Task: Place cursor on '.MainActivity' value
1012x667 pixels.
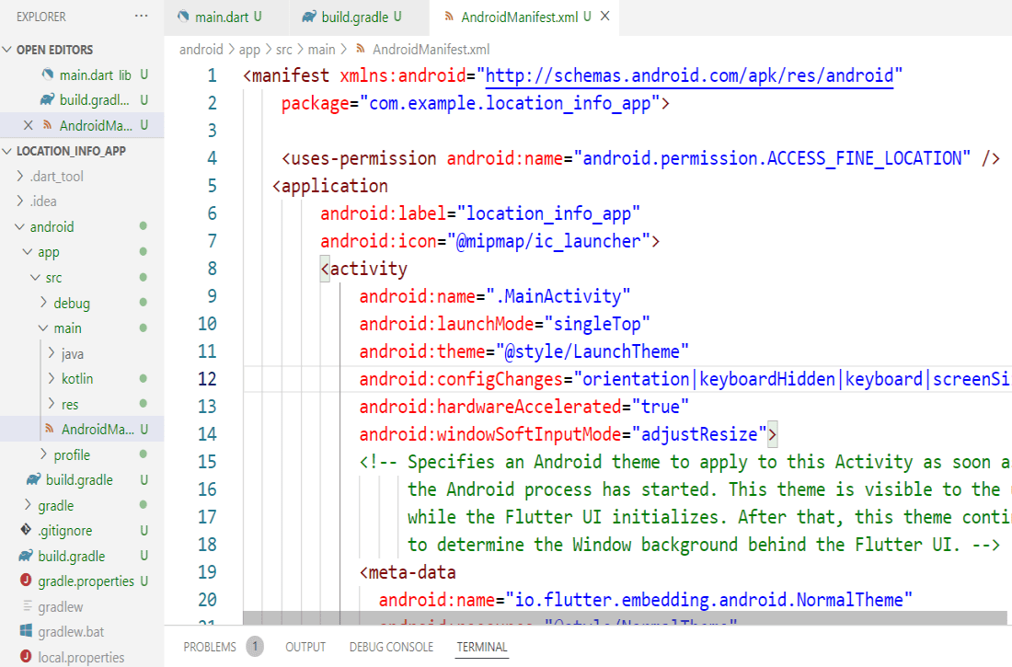Action: point(558,295)
